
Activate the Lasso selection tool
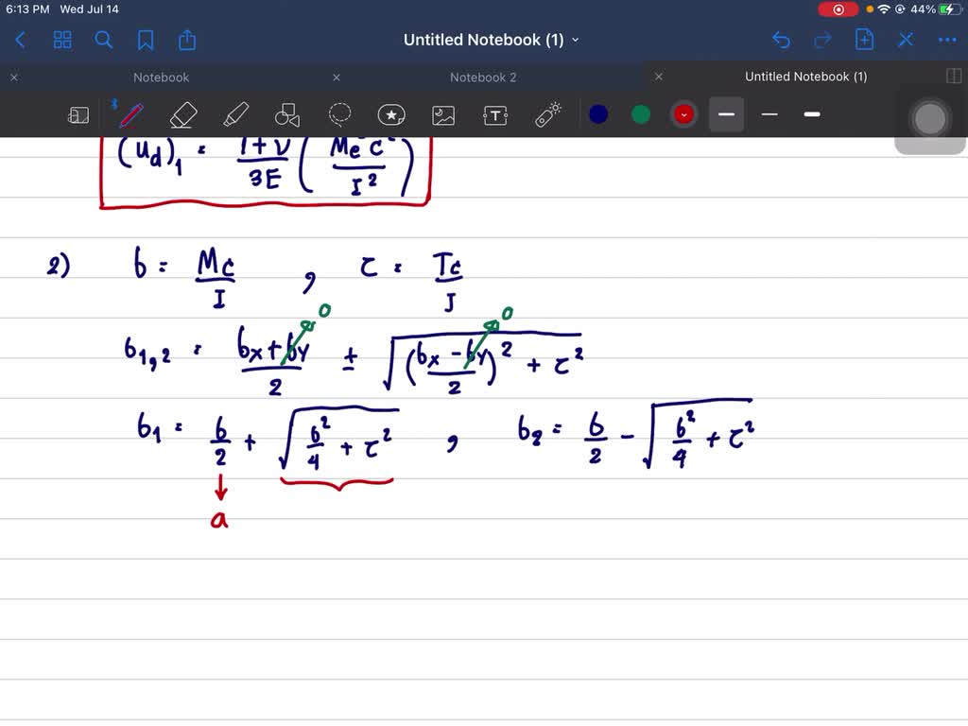[x=339, y=114]
